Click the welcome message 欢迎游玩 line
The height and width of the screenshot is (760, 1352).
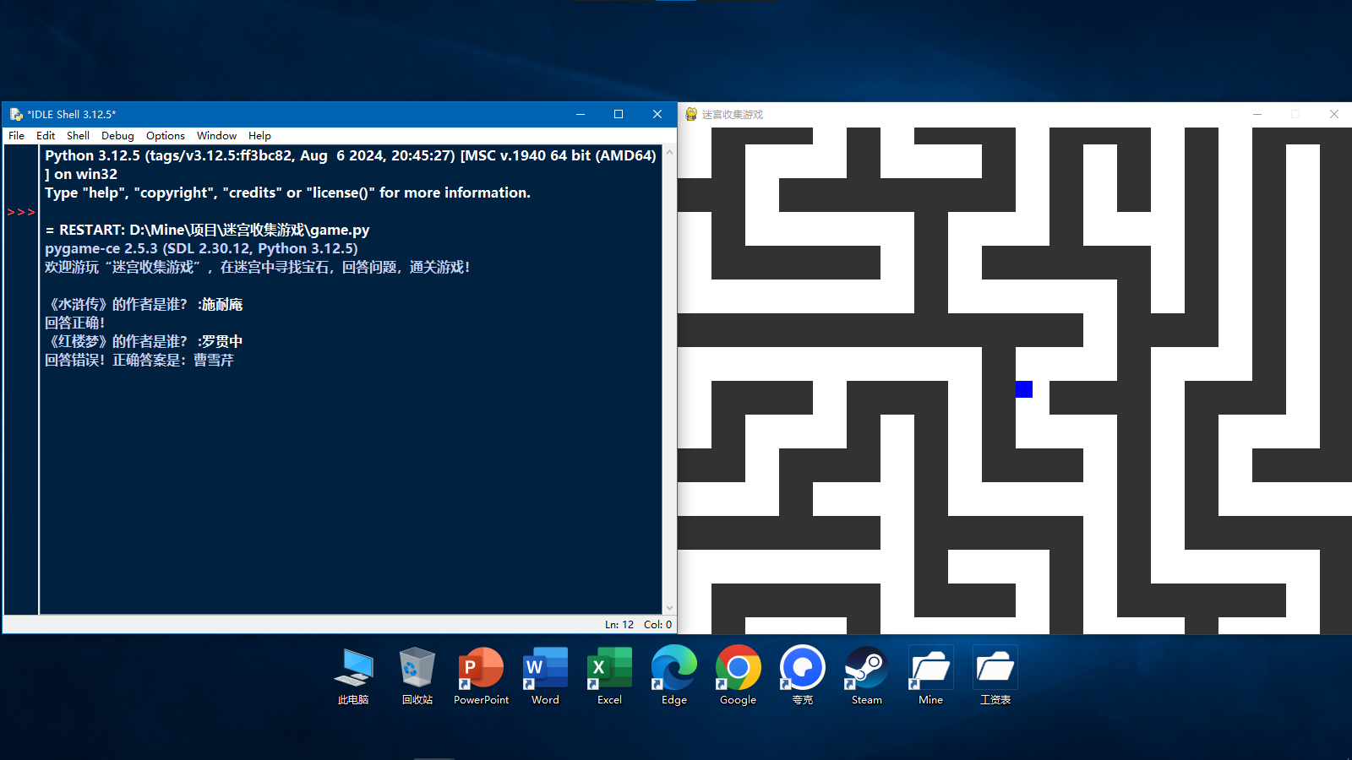257,267
